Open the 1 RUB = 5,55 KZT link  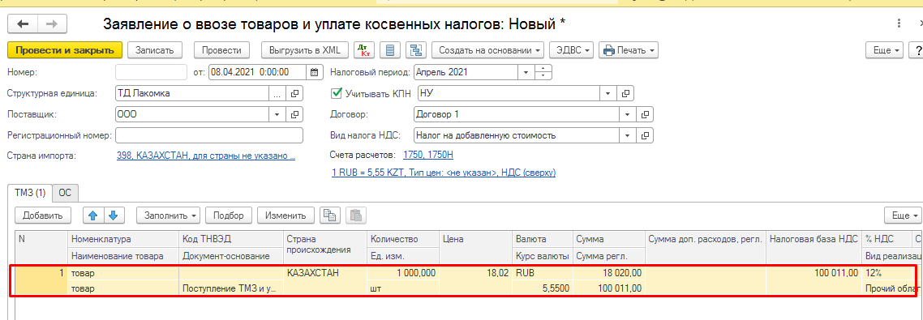444,173
